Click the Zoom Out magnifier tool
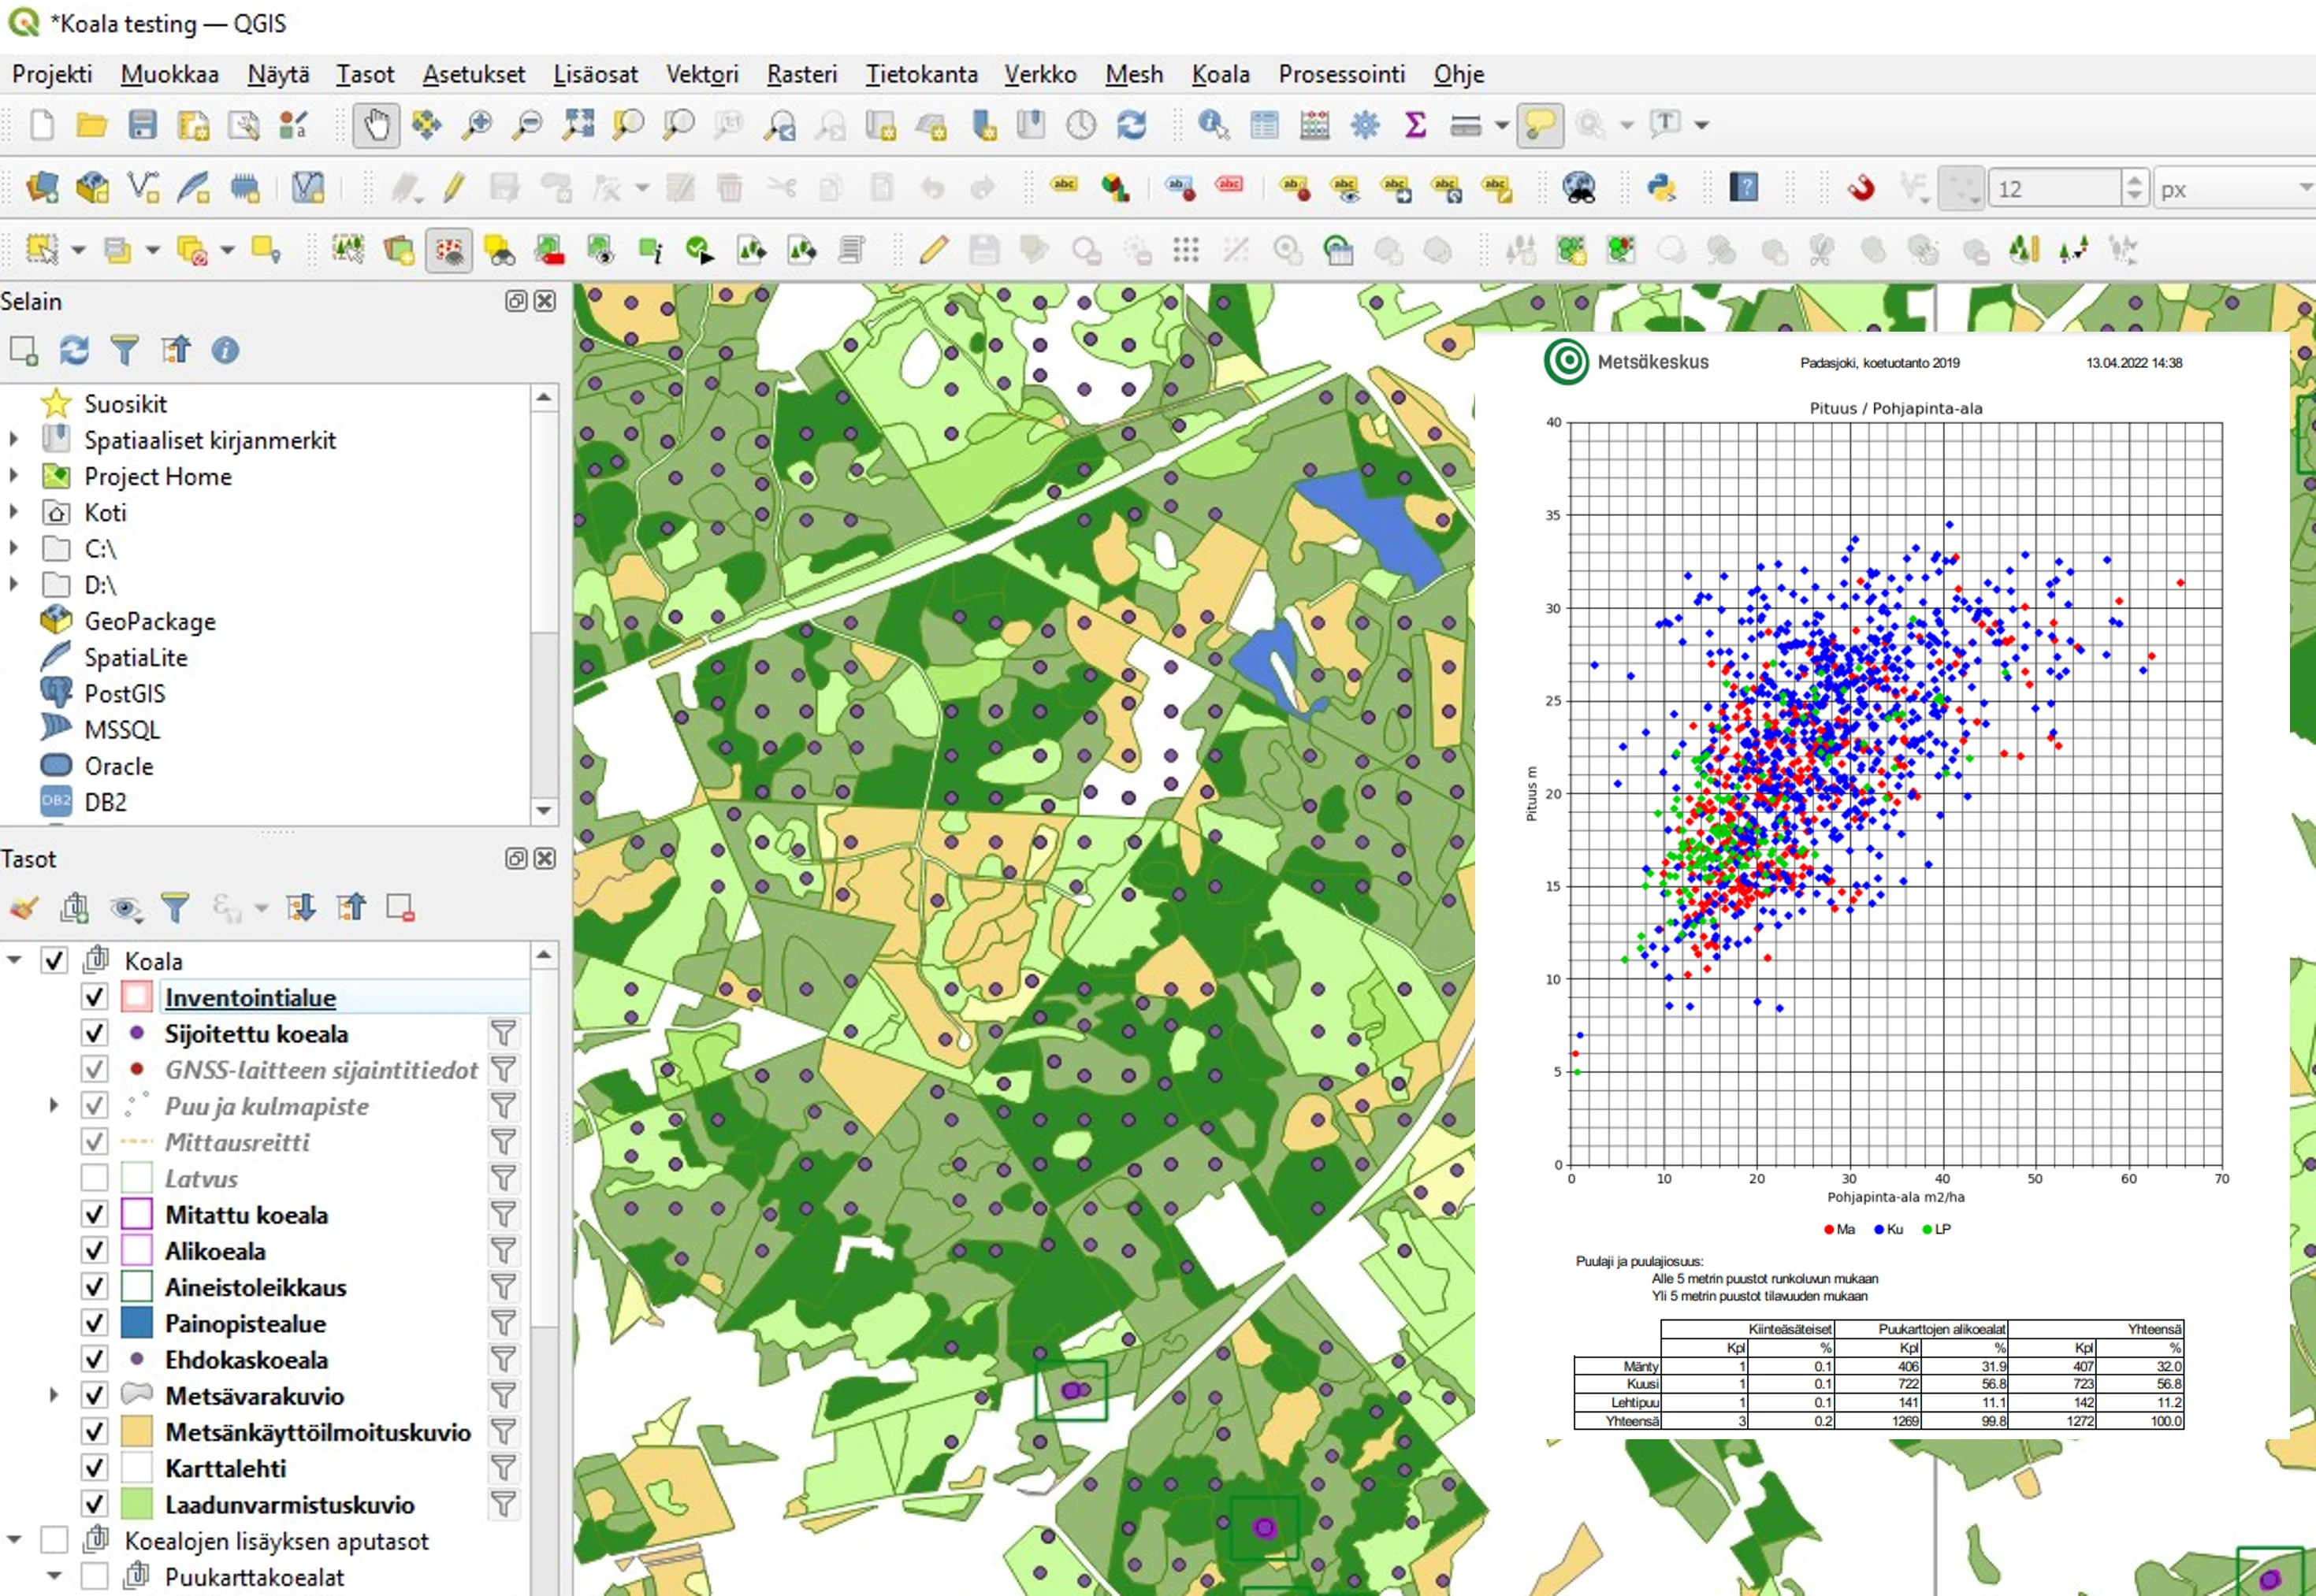 click(526, 125)
